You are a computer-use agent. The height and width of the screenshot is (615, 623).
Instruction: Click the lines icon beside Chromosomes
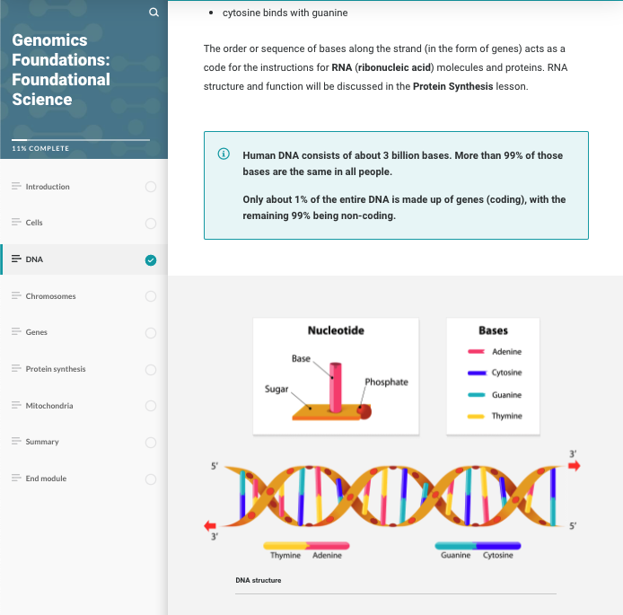point(16,295)
